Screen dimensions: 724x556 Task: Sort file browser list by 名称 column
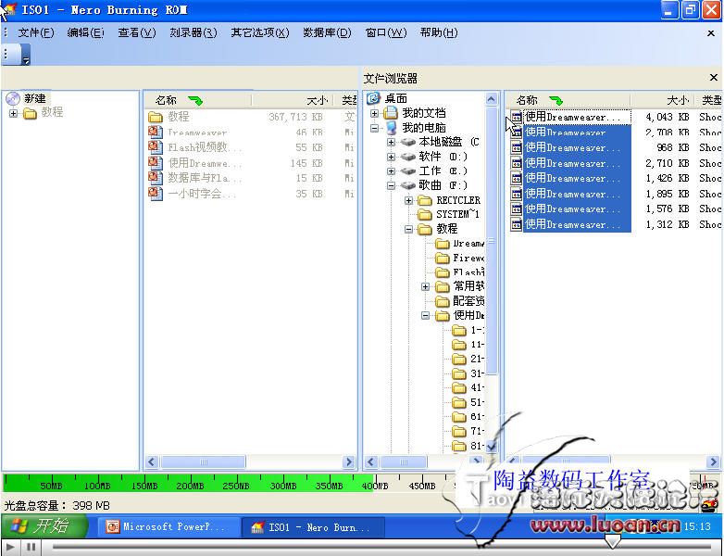pos(568,100)
